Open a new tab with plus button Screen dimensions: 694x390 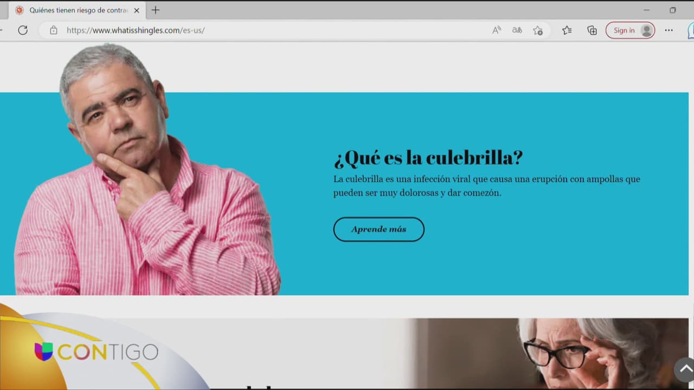(x=156, y=10)
